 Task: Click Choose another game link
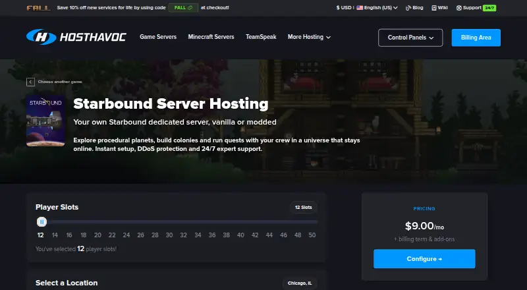(60, 82)
